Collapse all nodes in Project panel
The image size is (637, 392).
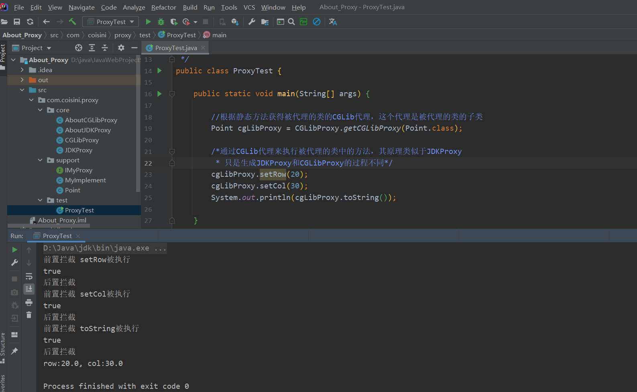point(105,48)
